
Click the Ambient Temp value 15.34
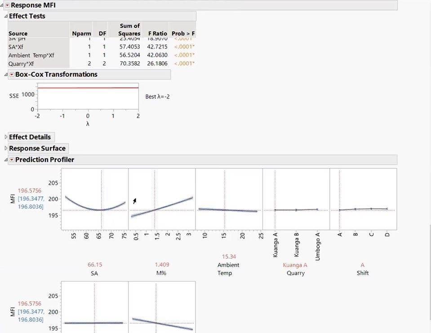(x=229, y=256)
